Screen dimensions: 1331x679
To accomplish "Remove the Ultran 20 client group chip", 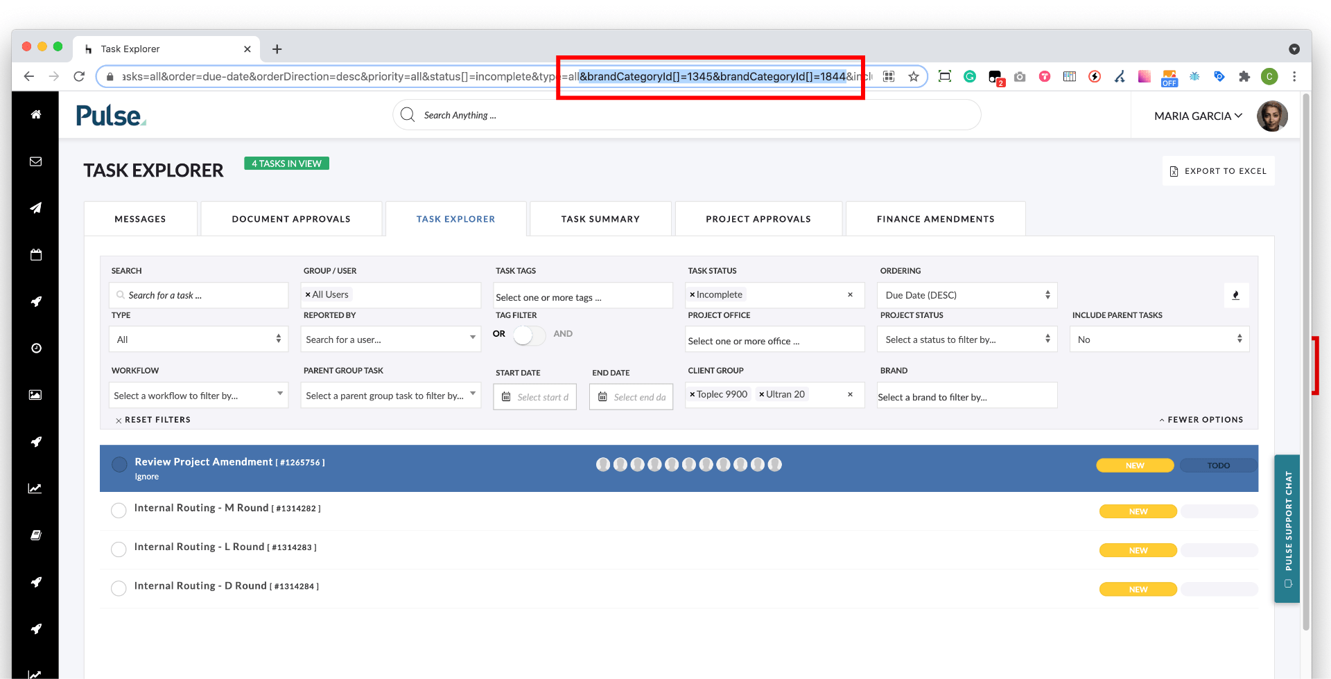I will [x=761, y=394].
